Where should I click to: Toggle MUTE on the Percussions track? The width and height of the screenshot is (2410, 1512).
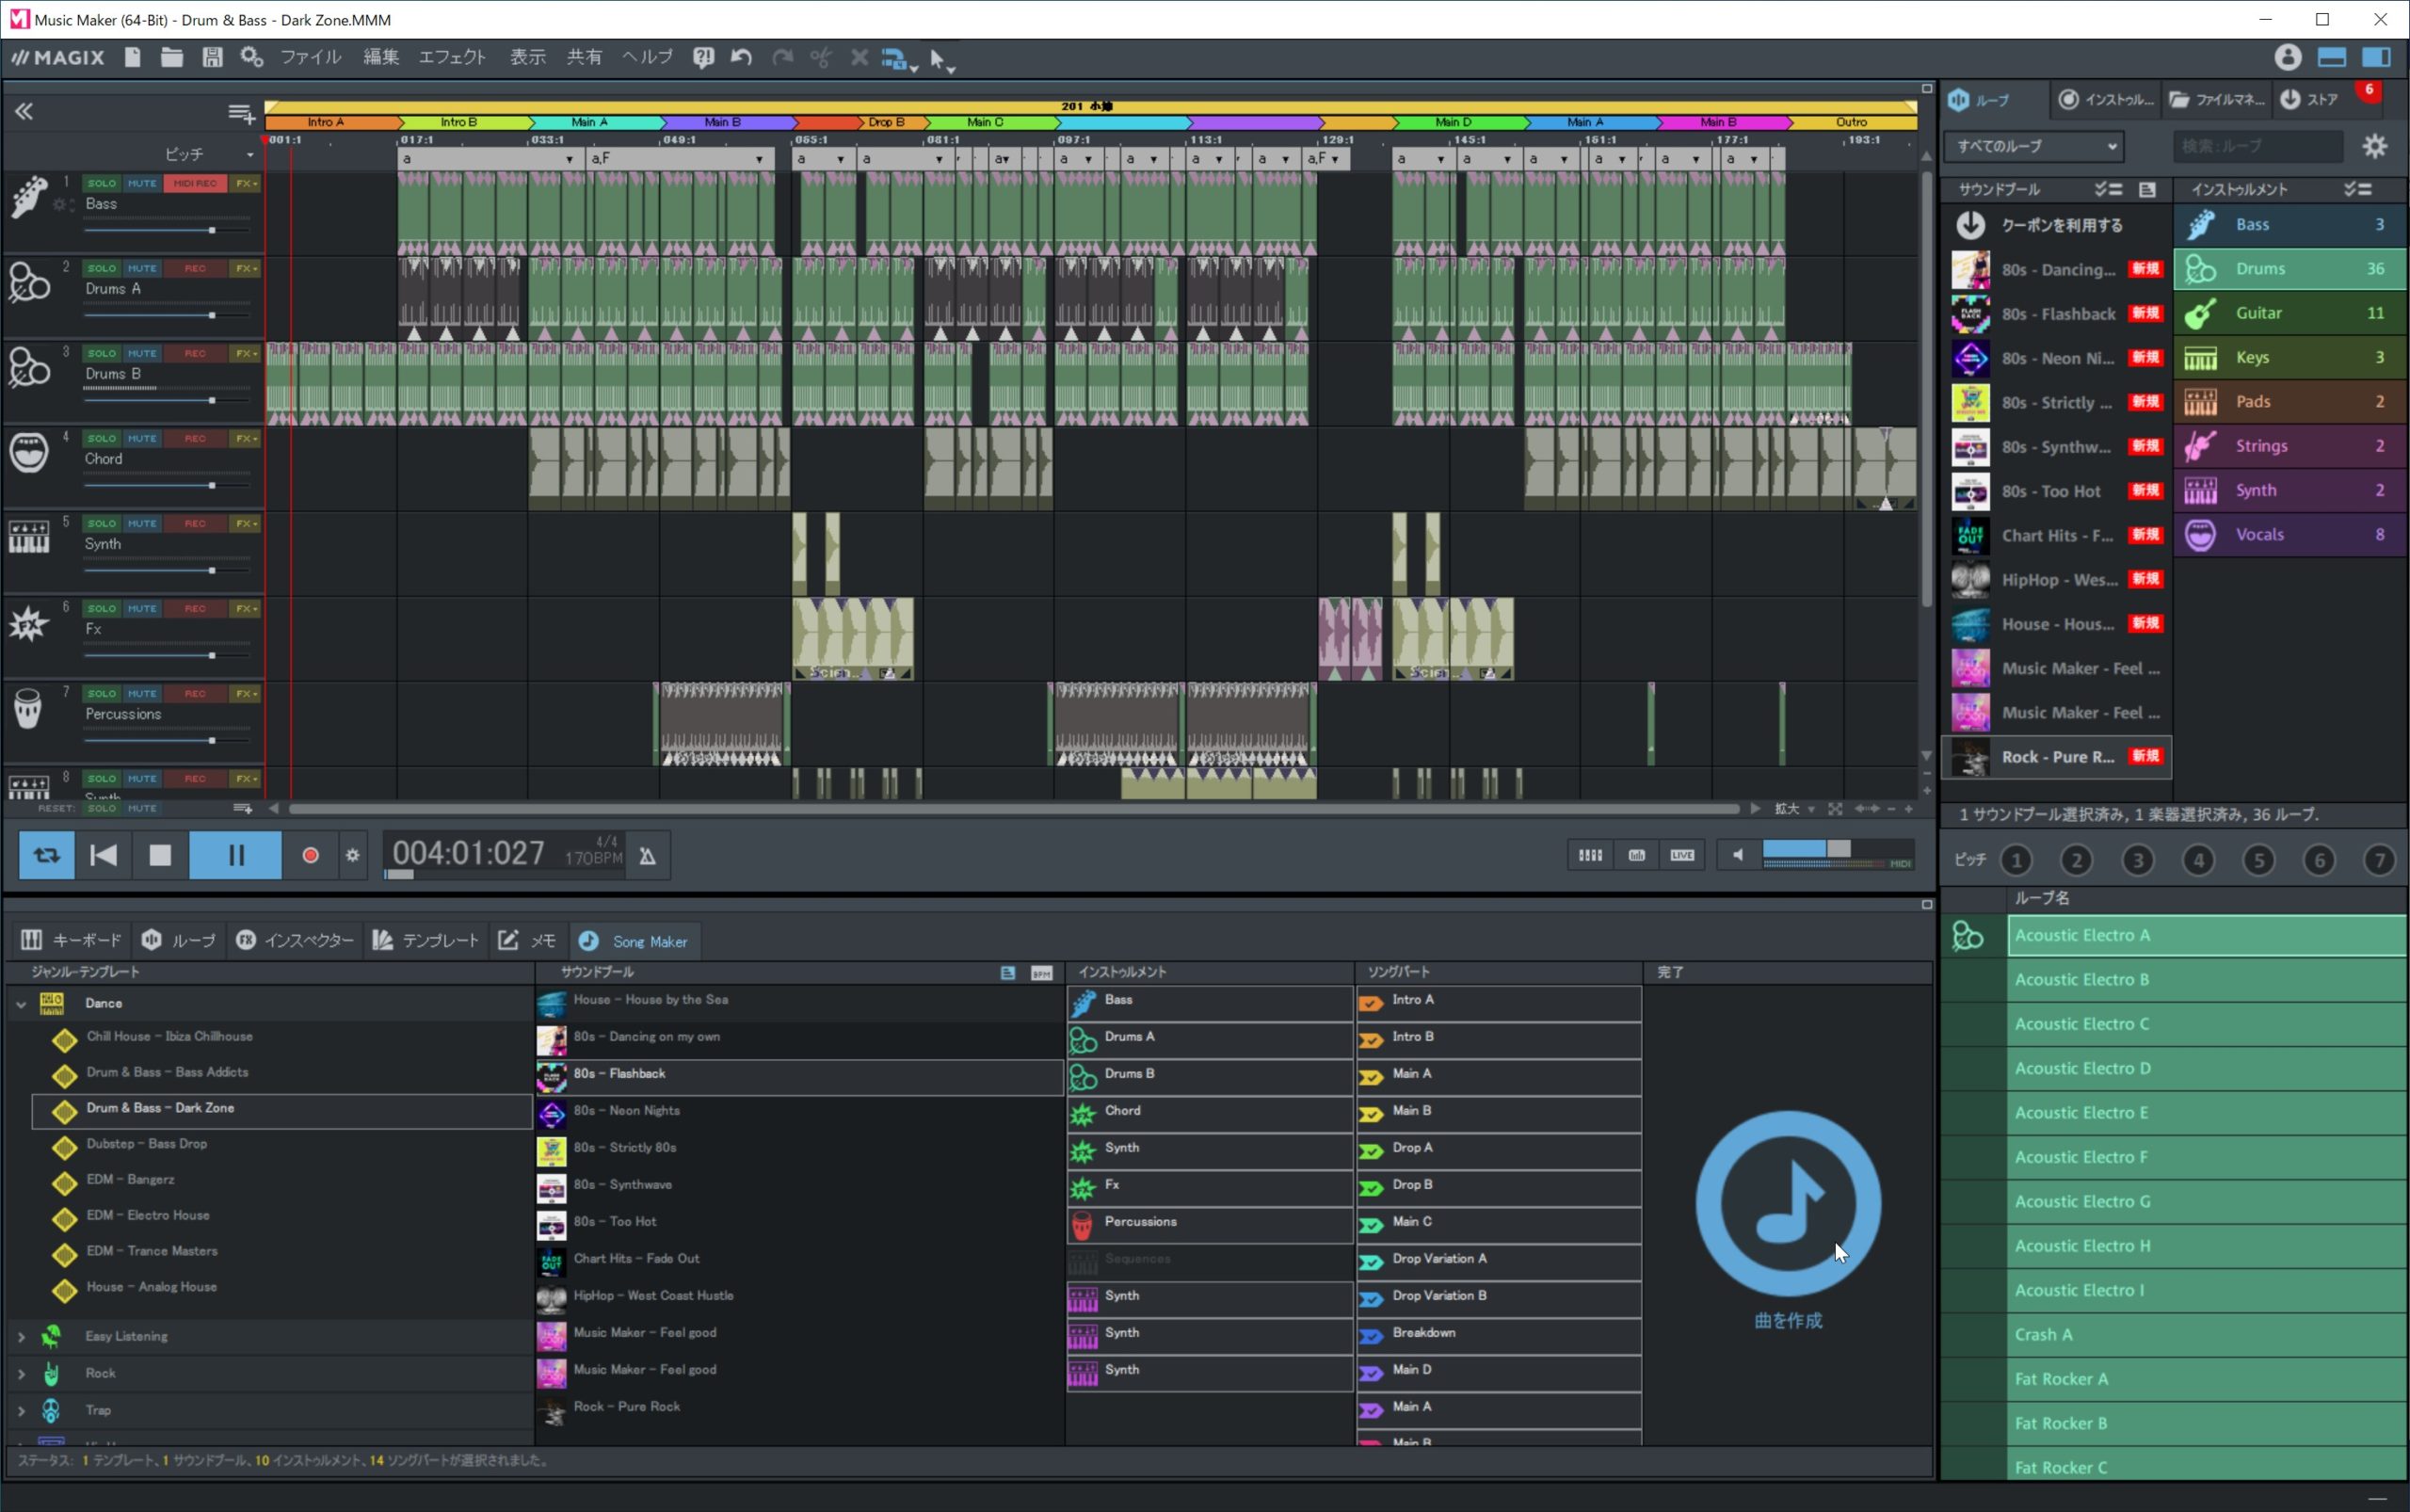[x=141, y=693]
